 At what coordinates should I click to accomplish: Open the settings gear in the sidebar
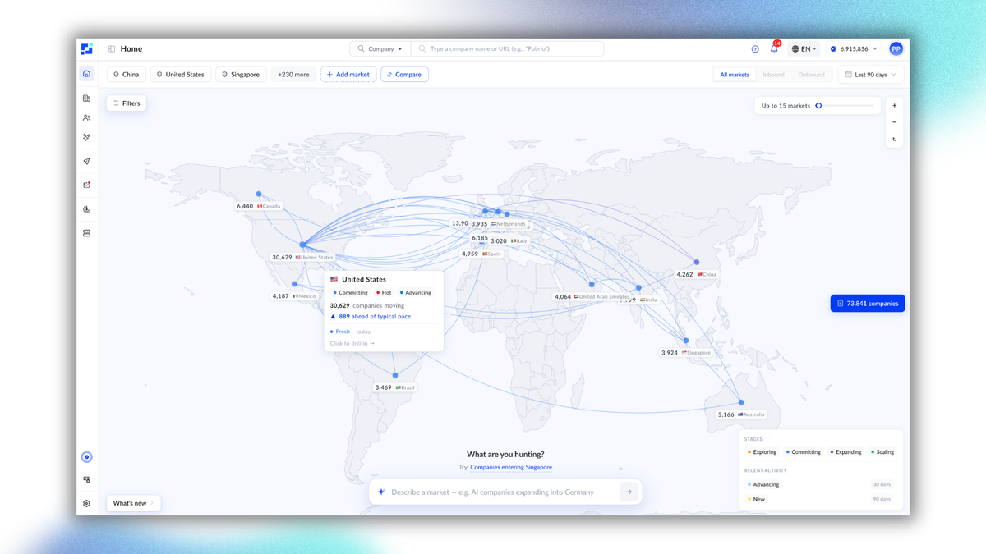86,504
